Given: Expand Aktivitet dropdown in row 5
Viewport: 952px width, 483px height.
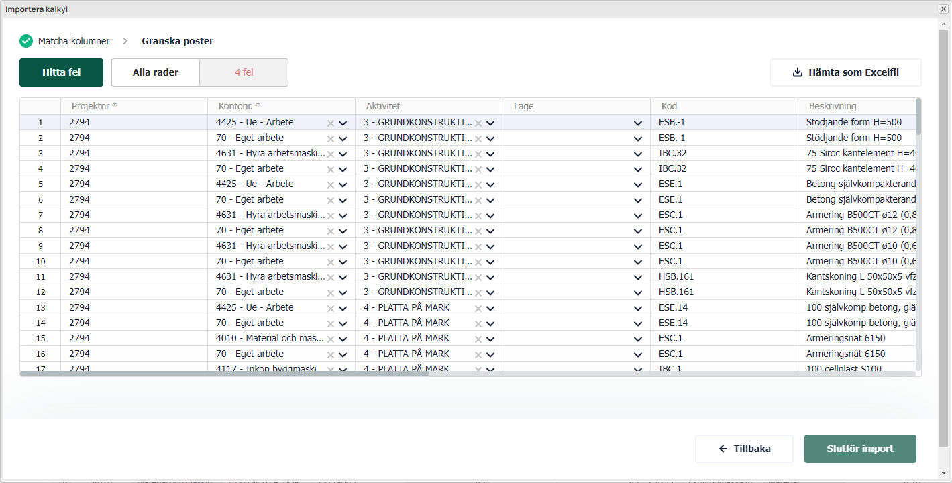Looking at the screenshot, I should (490, 184).
